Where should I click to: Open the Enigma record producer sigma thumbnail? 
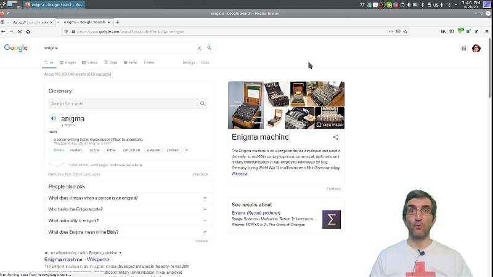pos(332,219)
